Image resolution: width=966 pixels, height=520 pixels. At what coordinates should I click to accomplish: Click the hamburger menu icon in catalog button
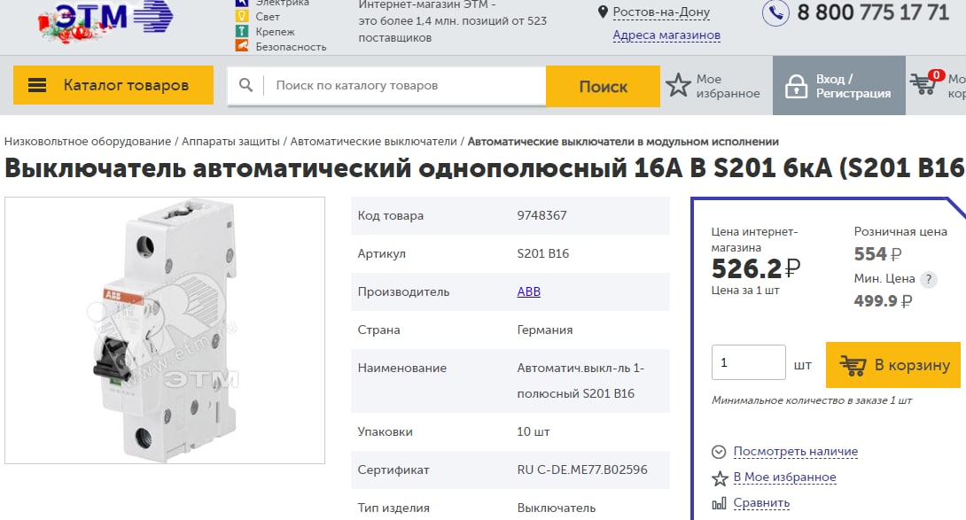37,85
